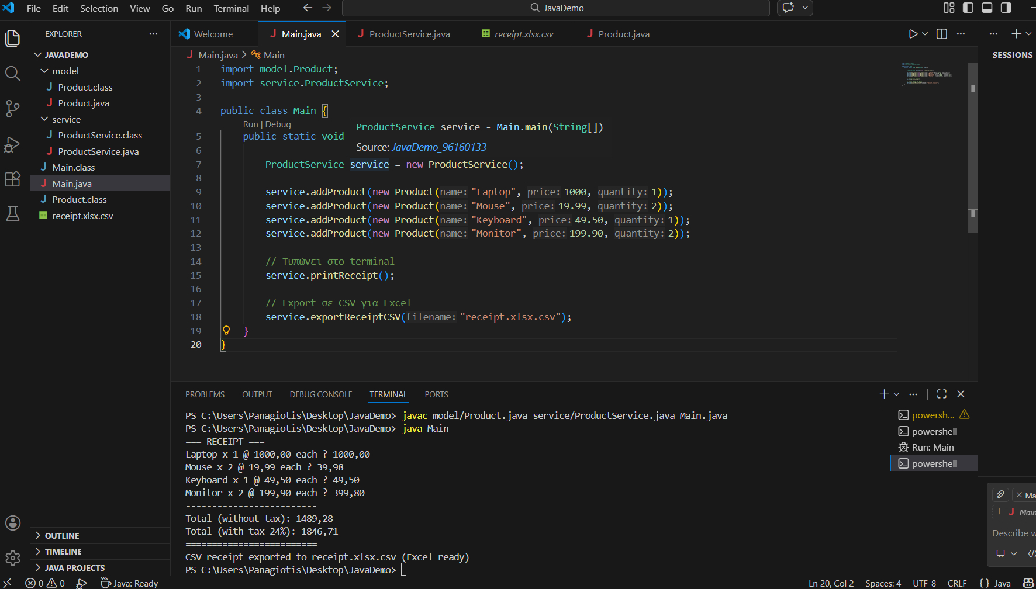This screenshot has width=1036, height=589.
Task: Click the UTF-8 encoding status entry
Action: tap(924, 583)
